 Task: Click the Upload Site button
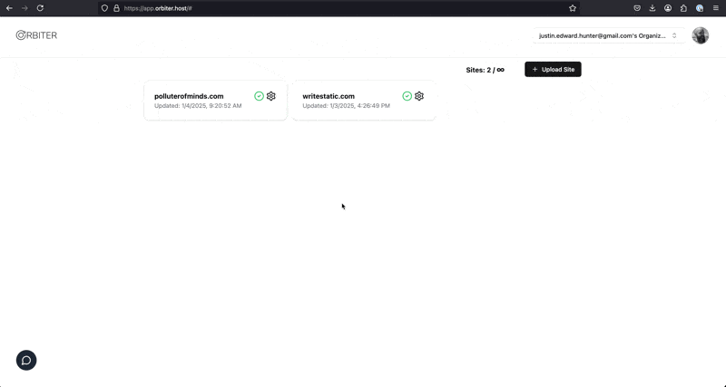coord(553,69)
